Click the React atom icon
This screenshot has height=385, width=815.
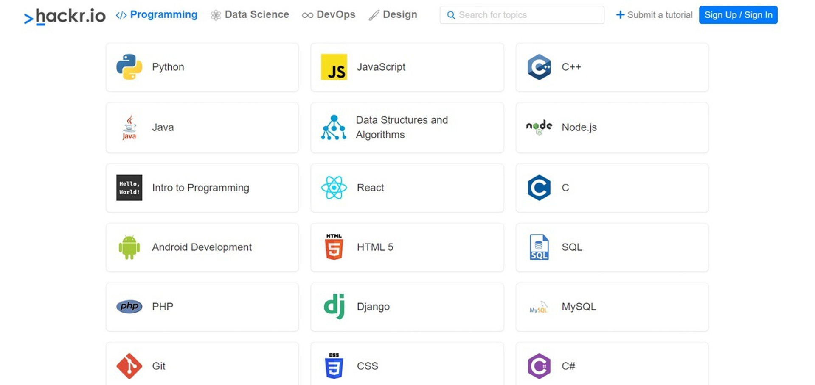pos(334,188)
